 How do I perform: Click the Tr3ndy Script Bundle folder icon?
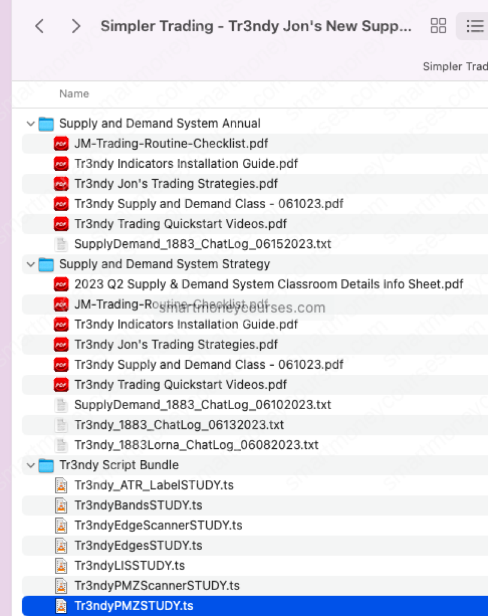tap(46, 466)
